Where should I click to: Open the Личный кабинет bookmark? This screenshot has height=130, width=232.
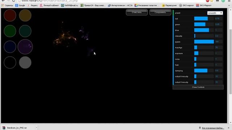pos(49,5)
